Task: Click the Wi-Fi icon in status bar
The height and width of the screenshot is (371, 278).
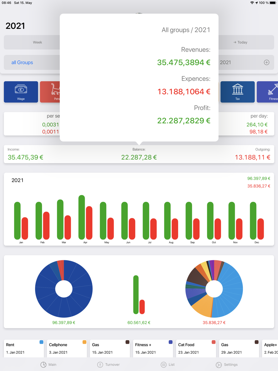Action: pos(252,3)
